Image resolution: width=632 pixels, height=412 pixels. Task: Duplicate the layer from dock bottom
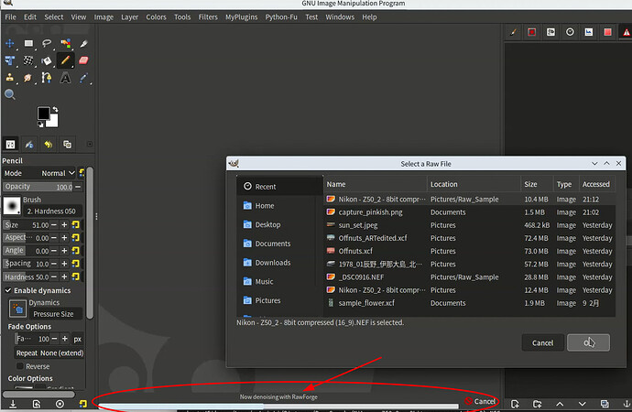[x=605, y=404]
